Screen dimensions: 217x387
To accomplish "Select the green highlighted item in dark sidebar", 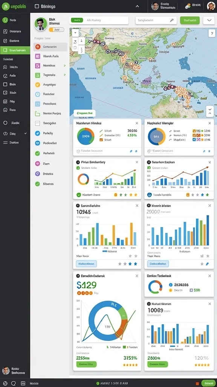I will (15, 50).
